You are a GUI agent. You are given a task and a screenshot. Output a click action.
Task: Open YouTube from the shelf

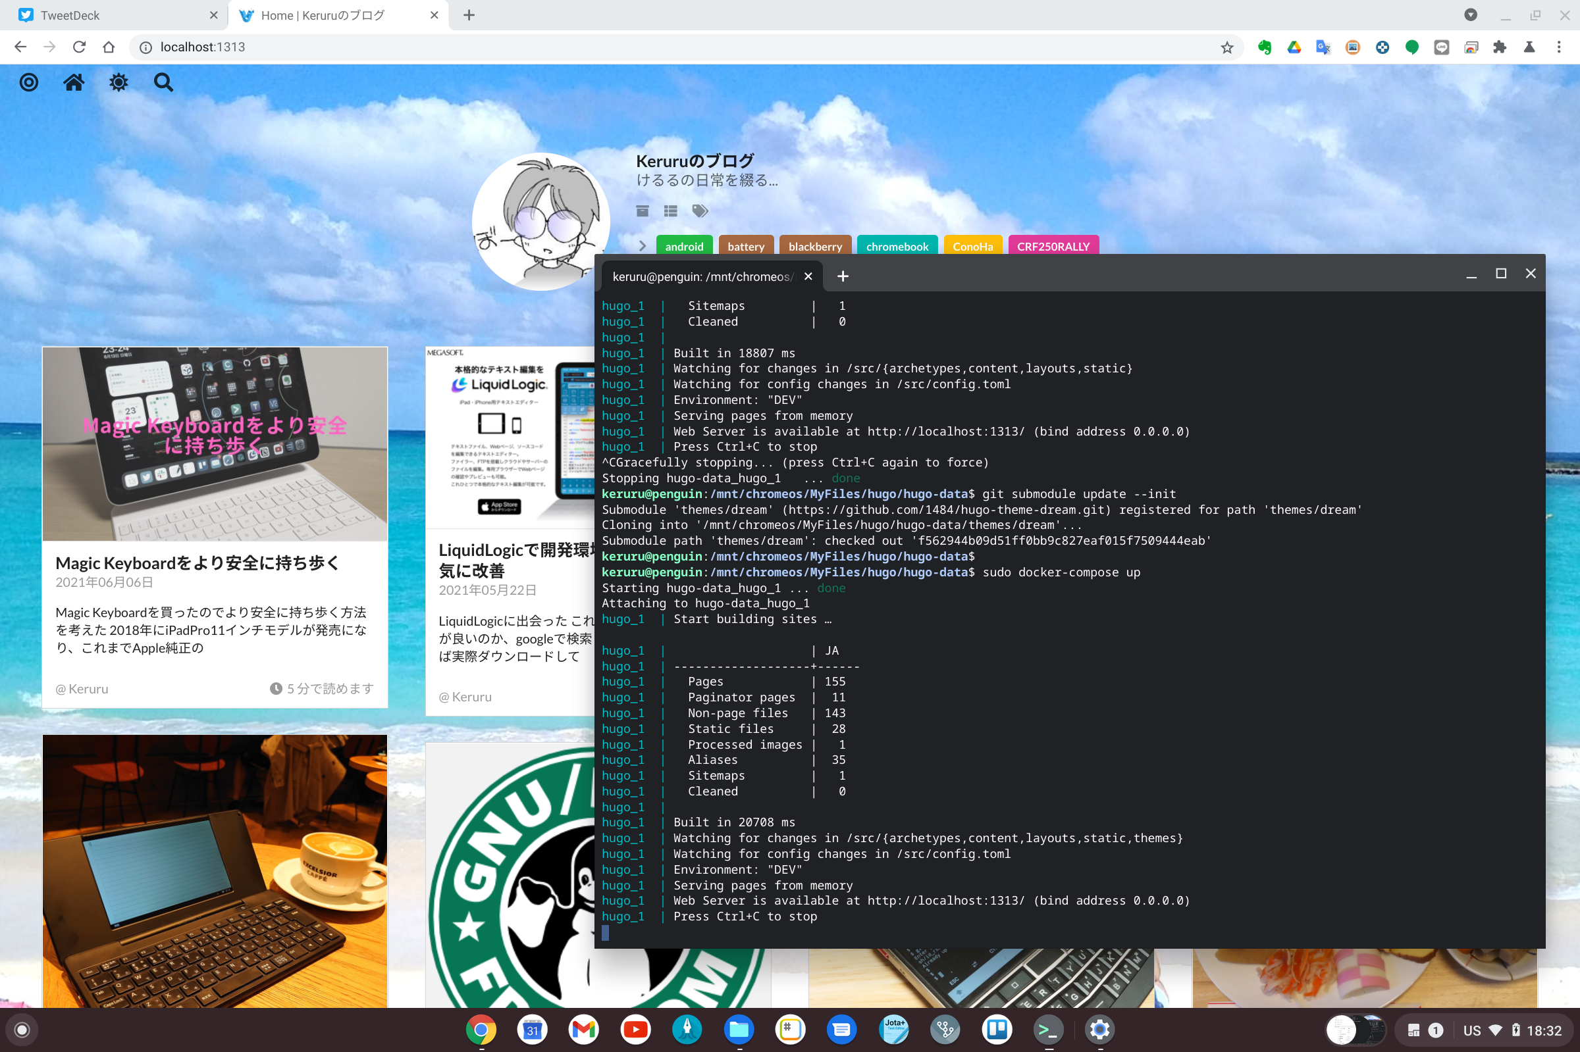coord(635,1029)
